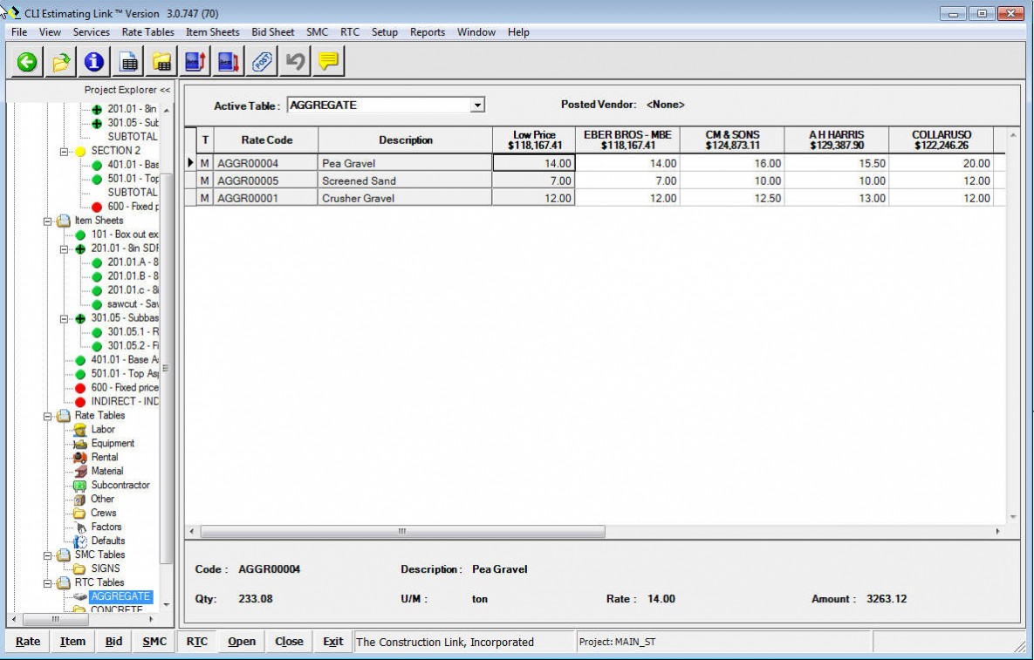Select INDIRECT item sheet with red dot
Image resolution: width=1034 pixels, height=660 pixels.
click(x=125, y=401)
